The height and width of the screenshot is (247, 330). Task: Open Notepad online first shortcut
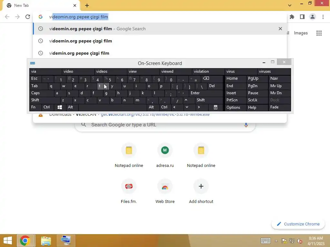point(129,155)
